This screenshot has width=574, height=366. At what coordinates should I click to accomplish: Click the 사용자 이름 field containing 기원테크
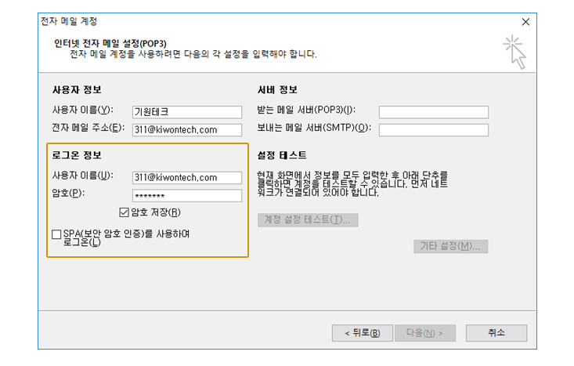pos(186,111)
